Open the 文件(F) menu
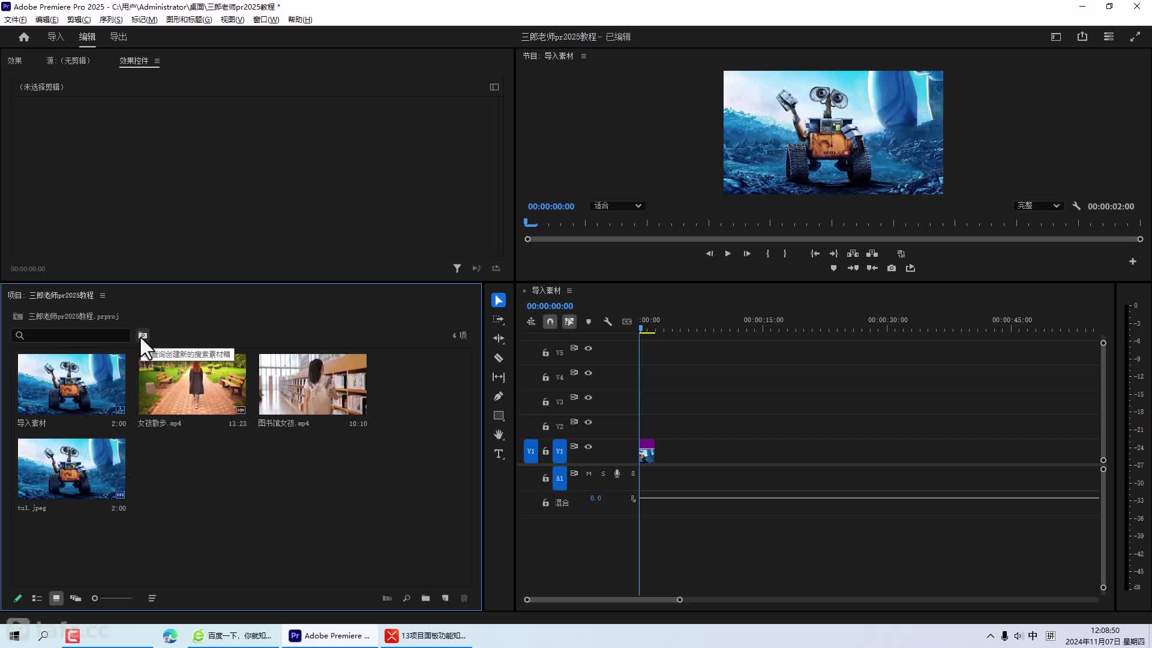 [x=16, y=19]
